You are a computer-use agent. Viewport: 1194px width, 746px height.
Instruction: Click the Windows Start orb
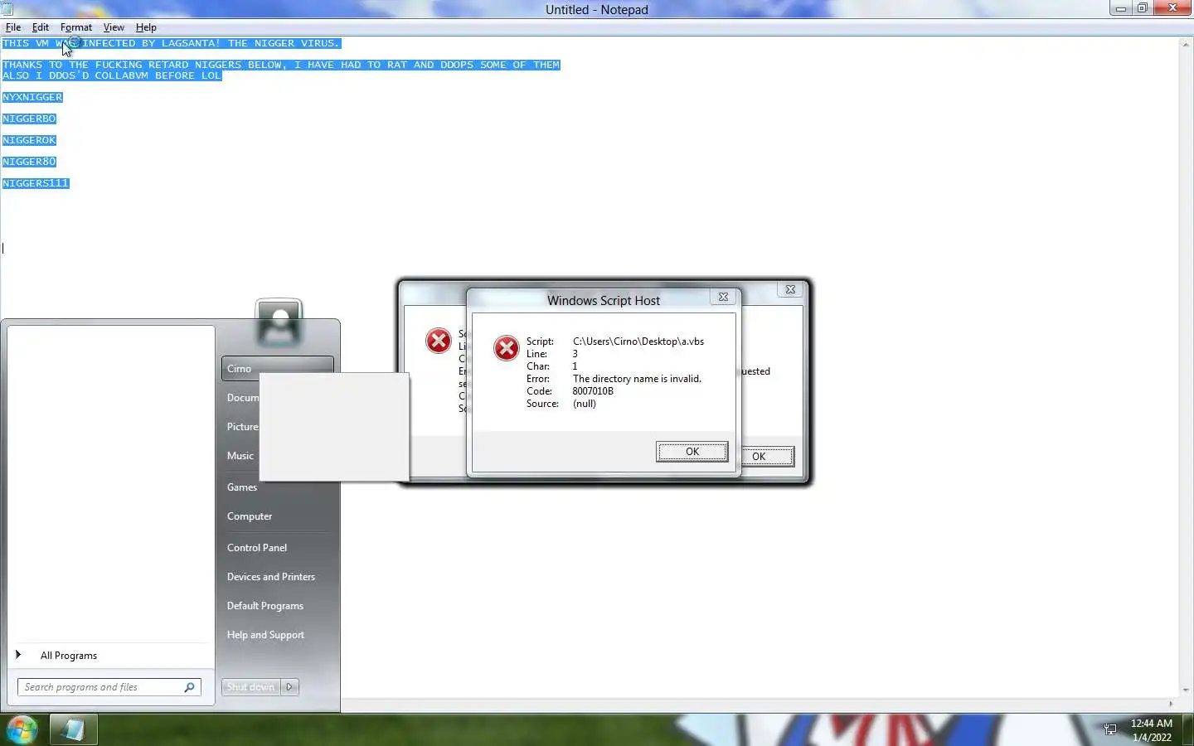22,729
